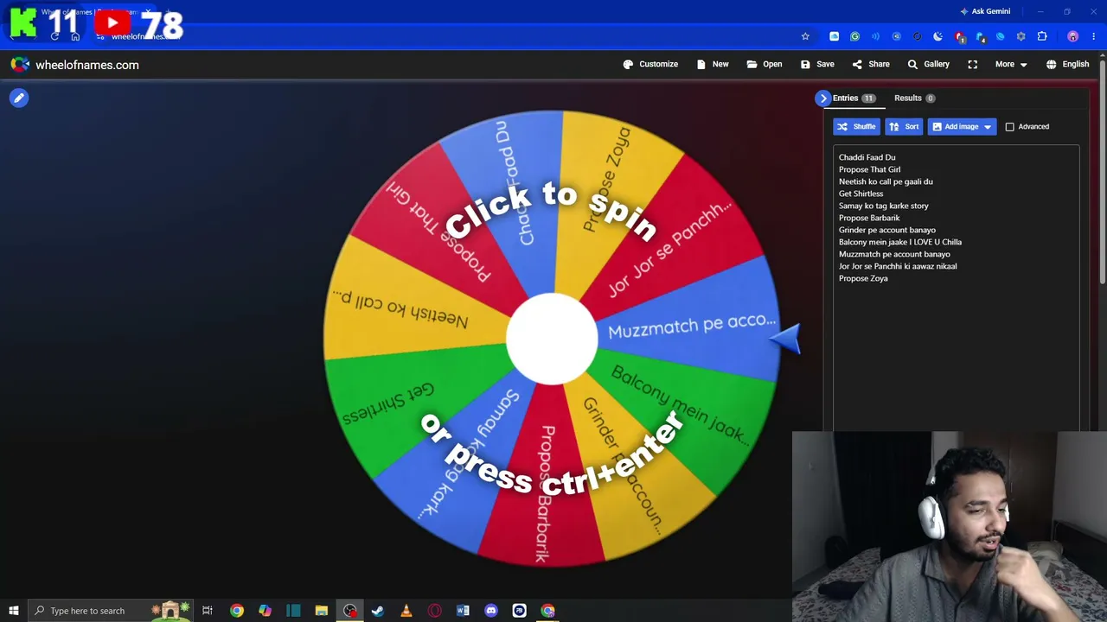Image resolution: width=1107 pixels, height=622 pixels.
Task: Click the entry 'Propose Barbarik'
Action: pos(868,218)
